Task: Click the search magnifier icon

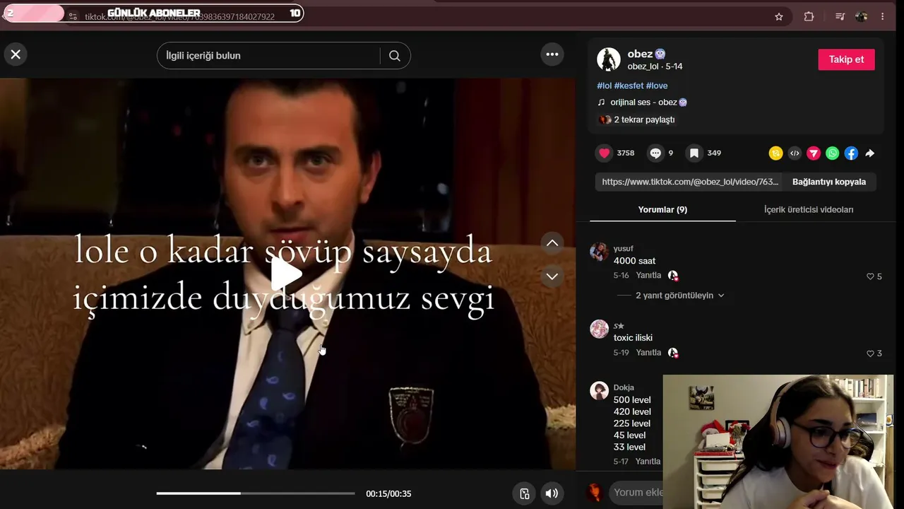Action: click(x=395, y=56)
